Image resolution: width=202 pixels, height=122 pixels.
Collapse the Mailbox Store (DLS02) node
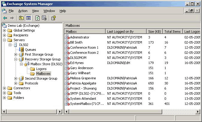pyautogui.click(x=21, y=64)
